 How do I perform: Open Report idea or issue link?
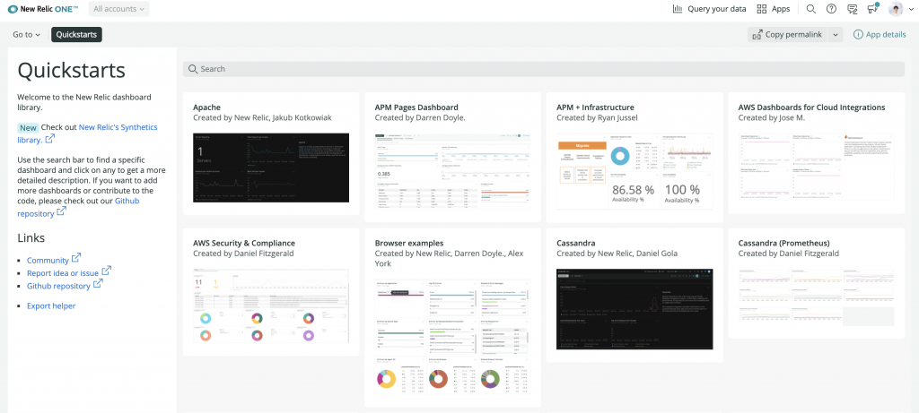click(63, 273)
